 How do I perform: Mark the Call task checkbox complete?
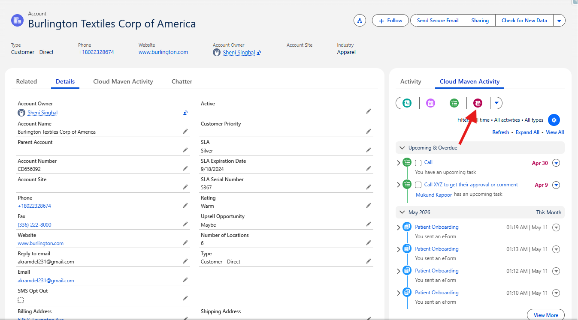(x=418, y=163)
